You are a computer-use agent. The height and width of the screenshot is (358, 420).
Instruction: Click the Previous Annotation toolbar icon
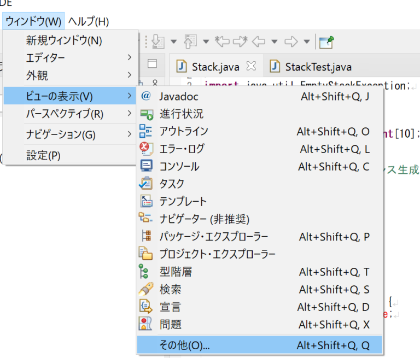(190, 42)
